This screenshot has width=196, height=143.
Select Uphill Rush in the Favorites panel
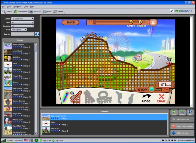point(105,130)
